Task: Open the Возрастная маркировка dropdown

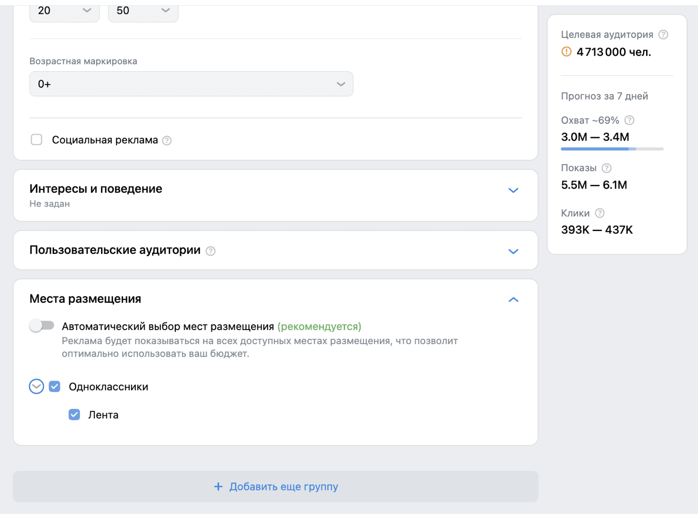Action: point(191,84)
